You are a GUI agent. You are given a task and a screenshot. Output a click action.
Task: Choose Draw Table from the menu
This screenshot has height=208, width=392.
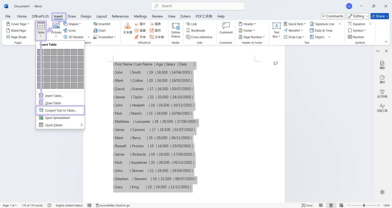[x=60, y=103]
